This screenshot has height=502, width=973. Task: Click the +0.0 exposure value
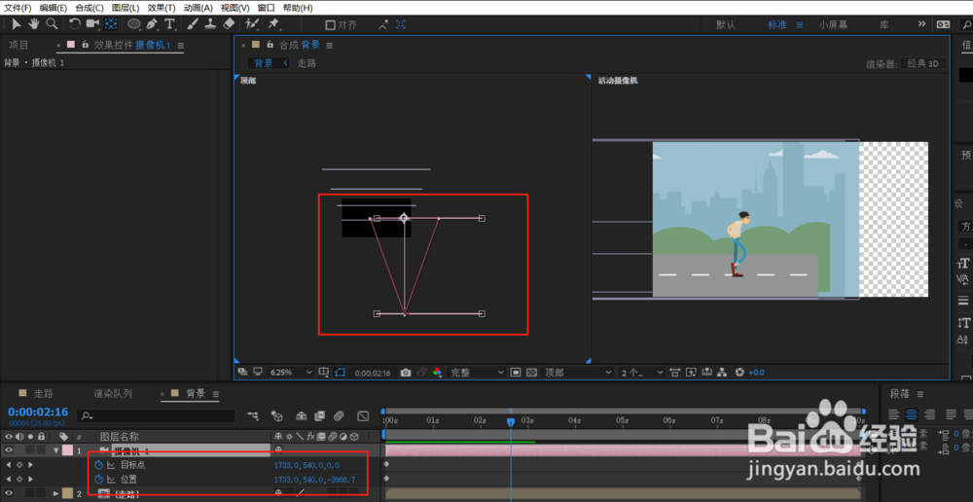(756, 373)
